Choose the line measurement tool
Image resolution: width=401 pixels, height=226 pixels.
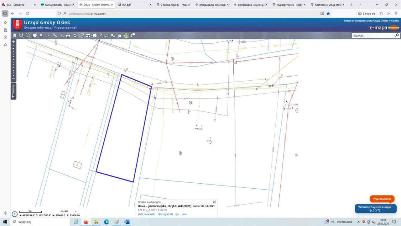point(55,35)
